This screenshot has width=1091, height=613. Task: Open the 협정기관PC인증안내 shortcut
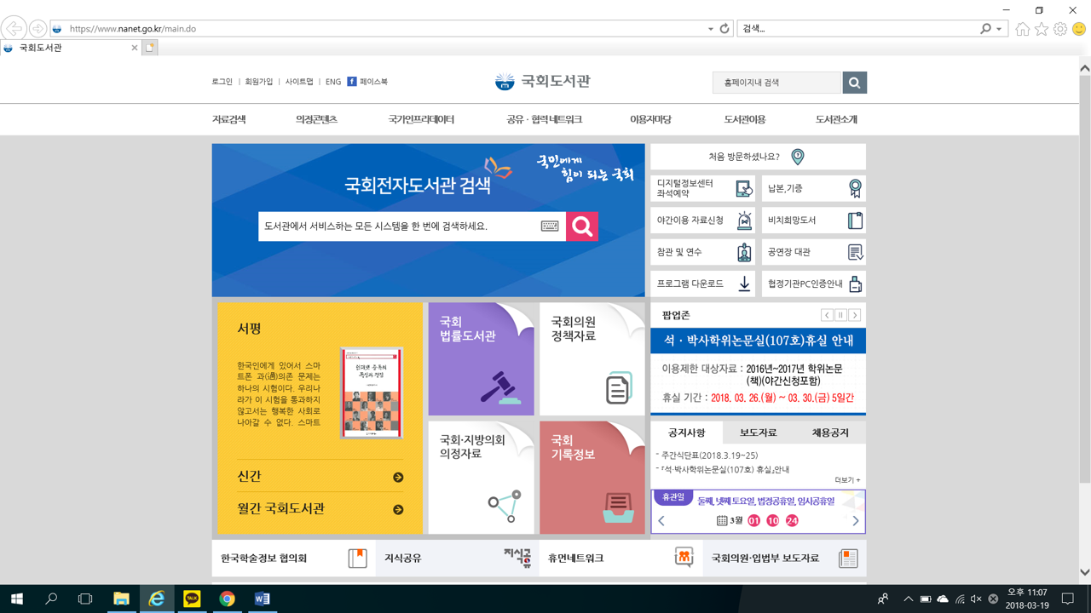[x=814, y=284]
